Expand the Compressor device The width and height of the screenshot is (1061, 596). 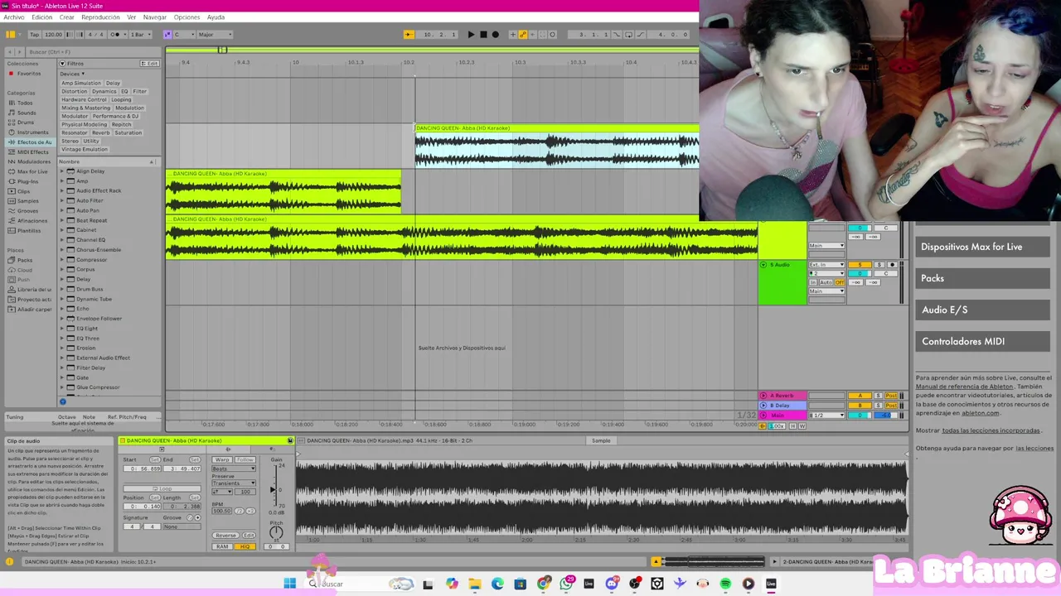click(x=61, y=260)
